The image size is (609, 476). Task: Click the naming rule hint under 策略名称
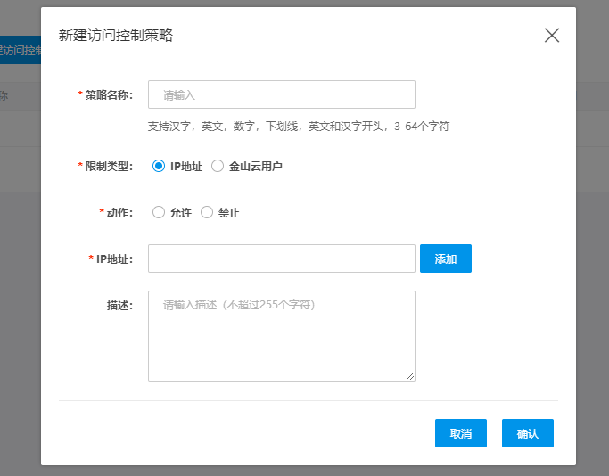click(x=298, y=127)
